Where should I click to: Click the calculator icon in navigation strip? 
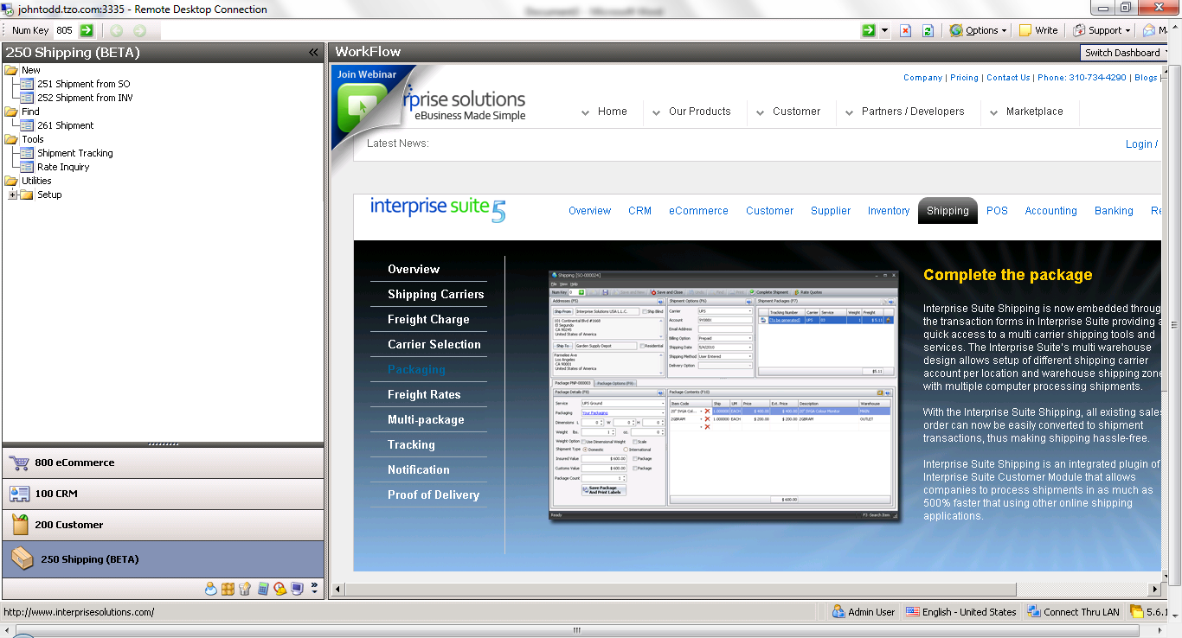click(x=263, y=589)
